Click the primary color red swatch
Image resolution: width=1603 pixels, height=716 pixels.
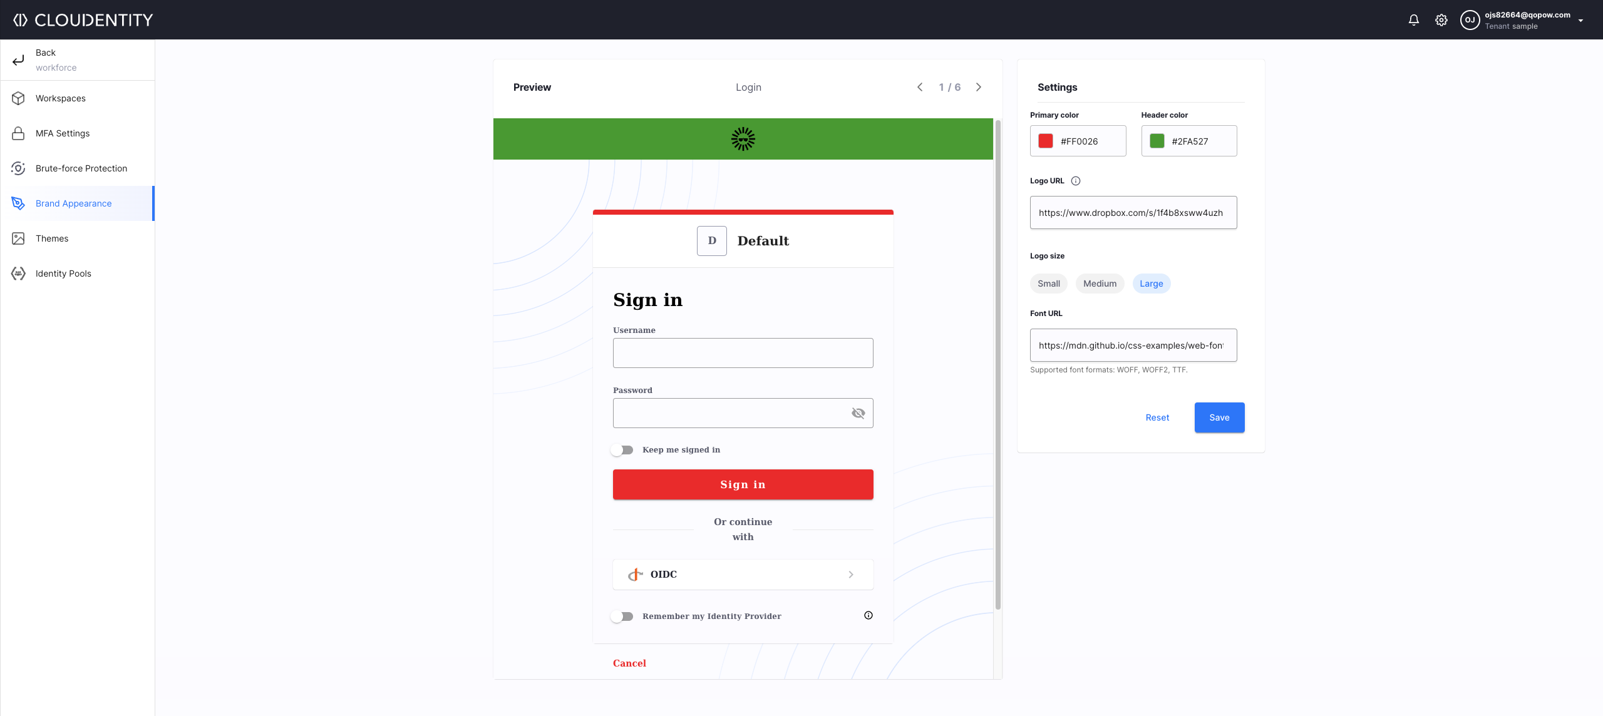click(x=1047, y=141)
